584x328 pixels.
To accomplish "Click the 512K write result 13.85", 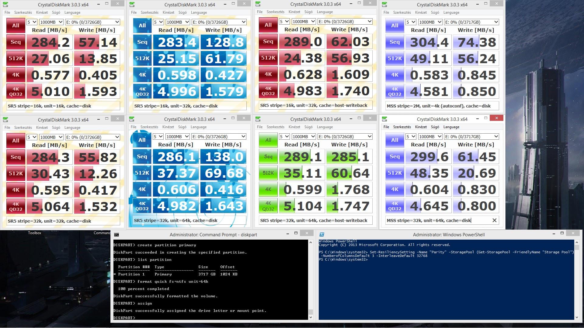I will (x=97, y=59).
